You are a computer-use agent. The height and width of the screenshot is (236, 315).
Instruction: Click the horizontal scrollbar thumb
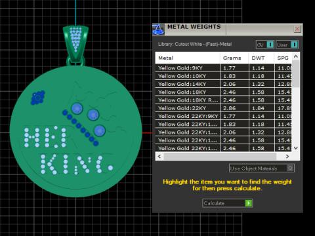tap(220, 156)
